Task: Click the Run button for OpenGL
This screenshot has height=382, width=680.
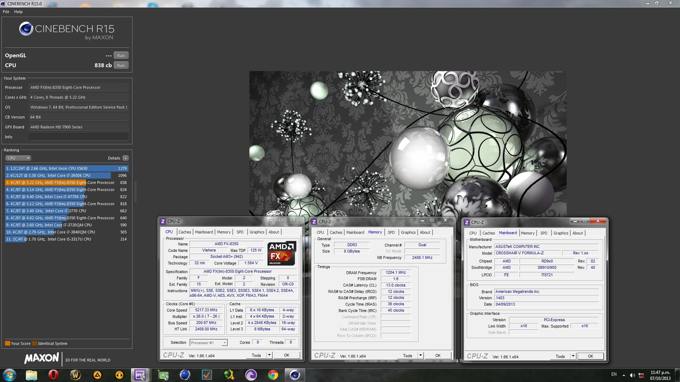Action: pyautogui.click(x=121, y=56)
